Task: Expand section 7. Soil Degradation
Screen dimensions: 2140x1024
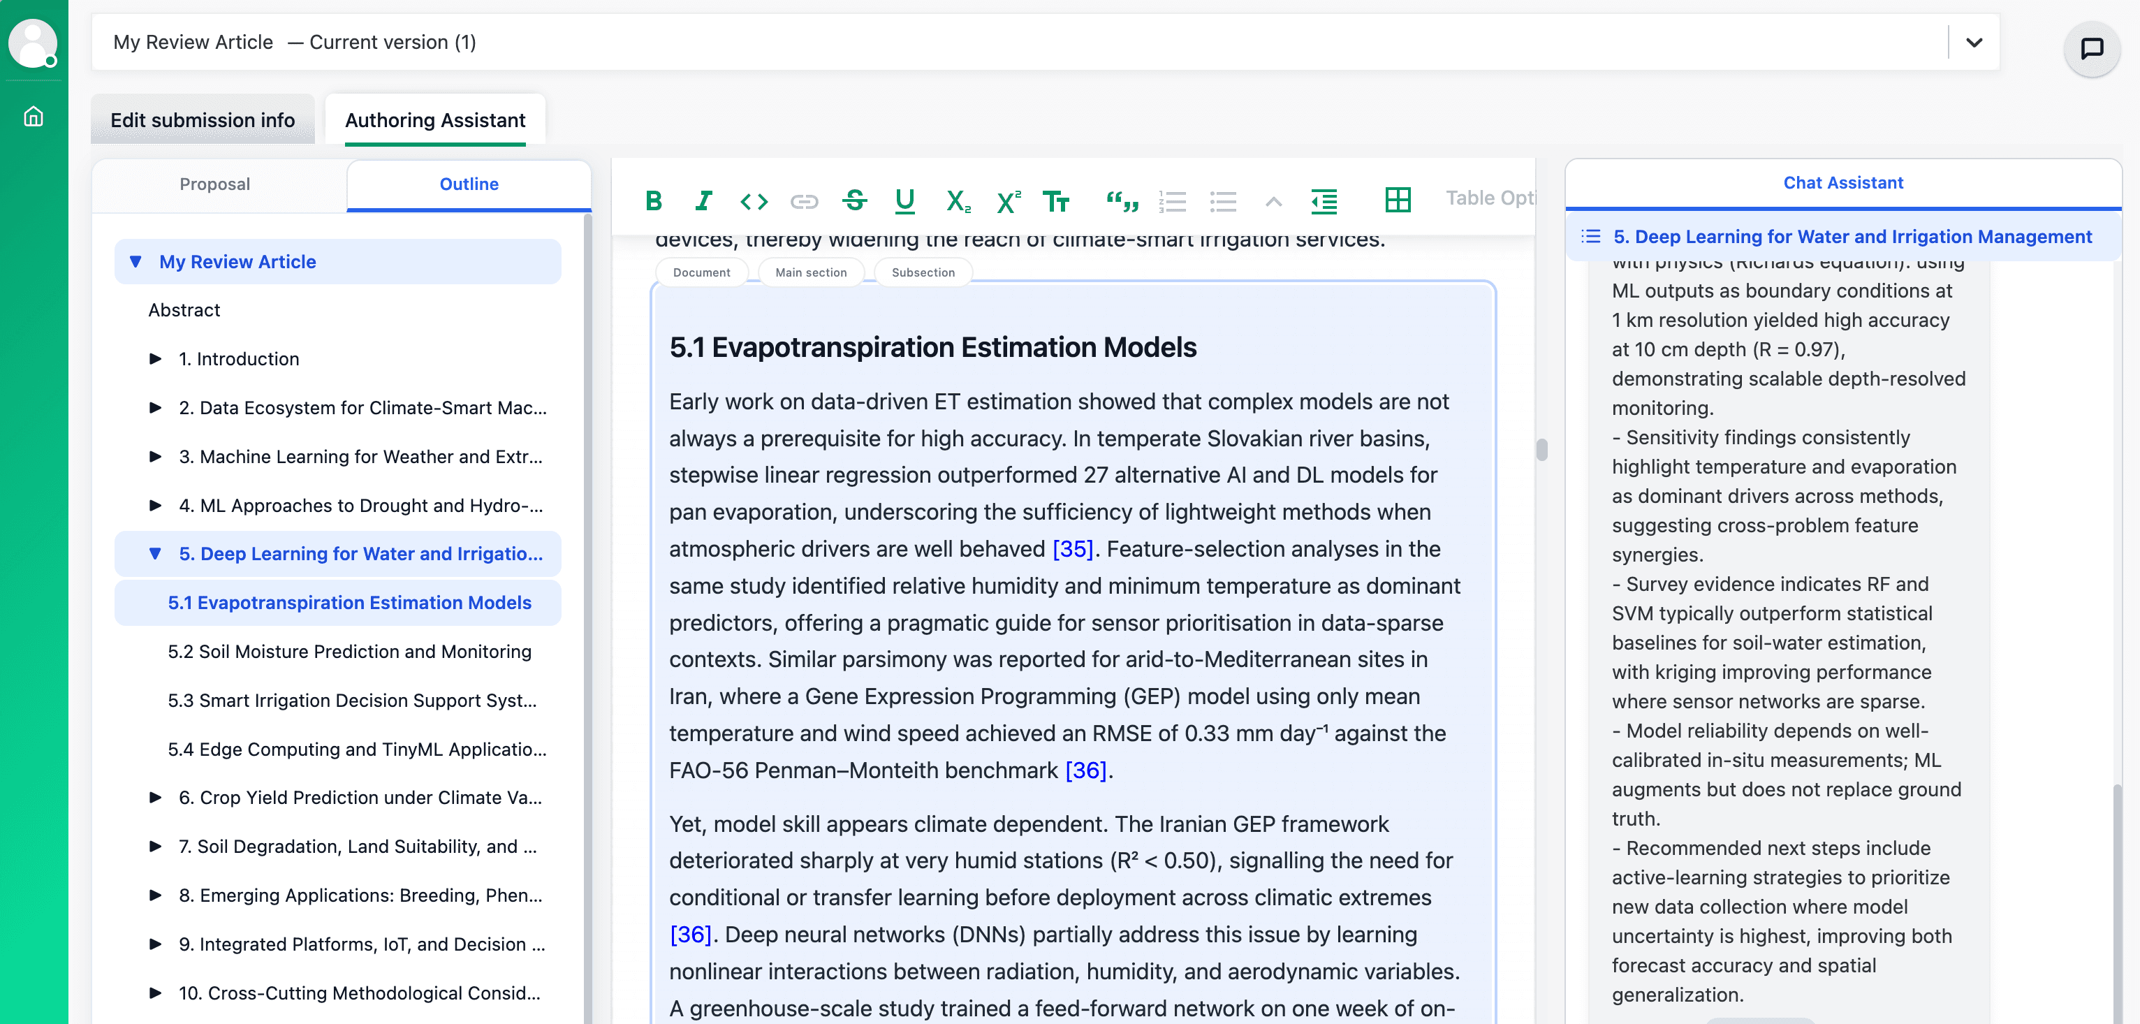Action: [x=155, y=847]
